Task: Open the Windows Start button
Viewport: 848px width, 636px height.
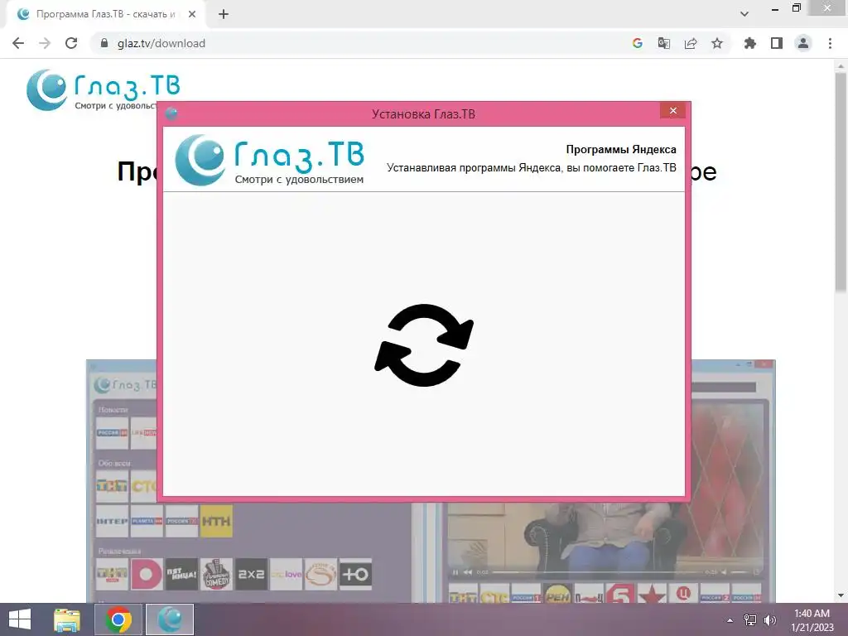Action: tap(20, 619)
